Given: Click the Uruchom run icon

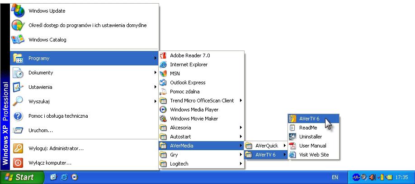Looking at the screenshot, I should [18, 130].
